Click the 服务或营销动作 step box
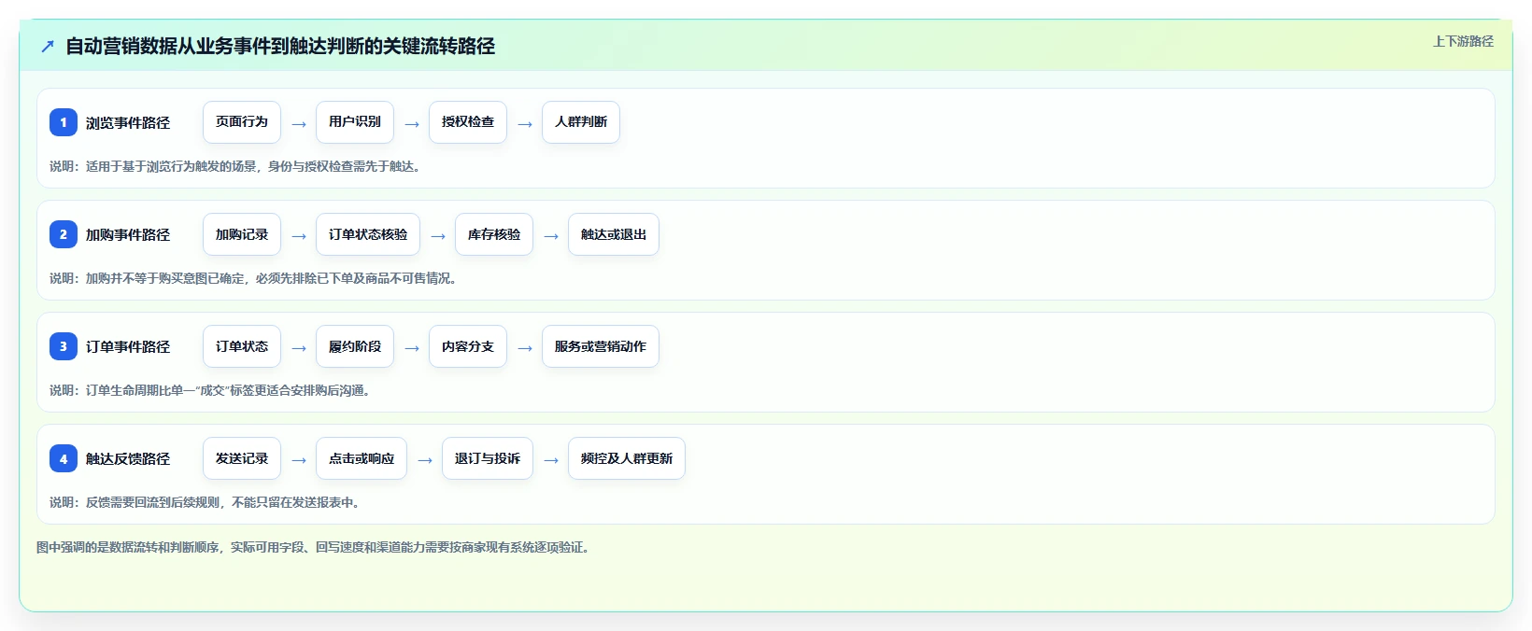The width and height of the screenshot is (1532, 631). [601, 346]
